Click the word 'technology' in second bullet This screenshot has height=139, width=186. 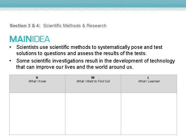pyautogui.click(x=162, y=61)
